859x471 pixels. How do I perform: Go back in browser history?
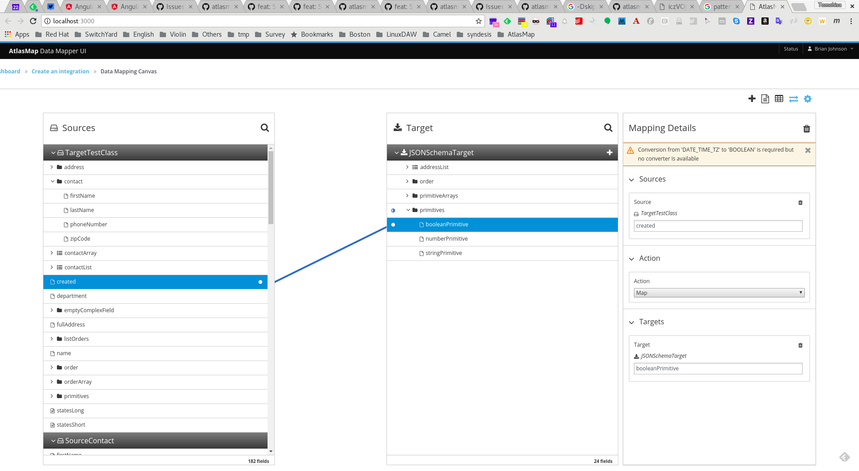(x=8, y=21)
